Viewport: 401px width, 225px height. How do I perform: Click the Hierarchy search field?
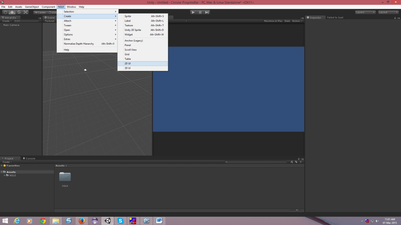26,21
